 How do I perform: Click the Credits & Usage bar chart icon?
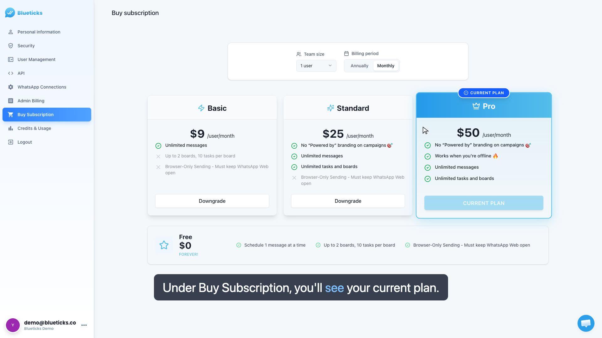(11, 128)
